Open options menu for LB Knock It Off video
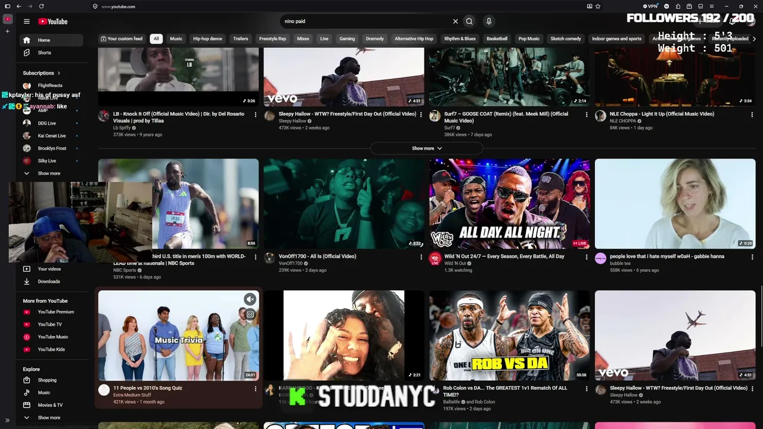 256,114
